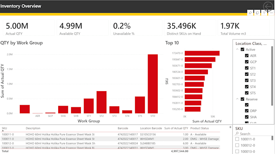Sort by Product Status column header
Viewport: 275px width, 154px height.
point(200,128)
